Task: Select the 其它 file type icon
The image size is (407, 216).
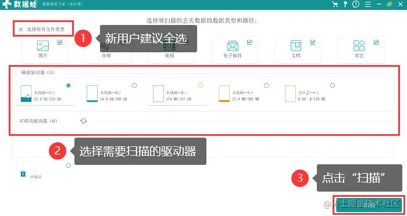Action: [x=359, y=46]
